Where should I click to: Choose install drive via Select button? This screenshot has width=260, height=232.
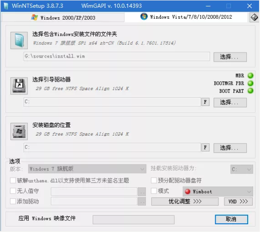tap(230, 148)
